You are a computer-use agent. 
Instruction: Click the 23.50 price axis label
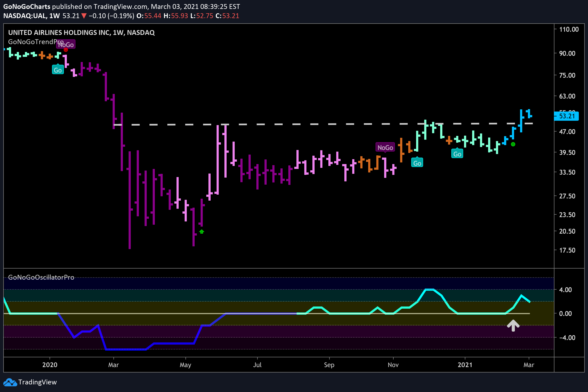567,215
